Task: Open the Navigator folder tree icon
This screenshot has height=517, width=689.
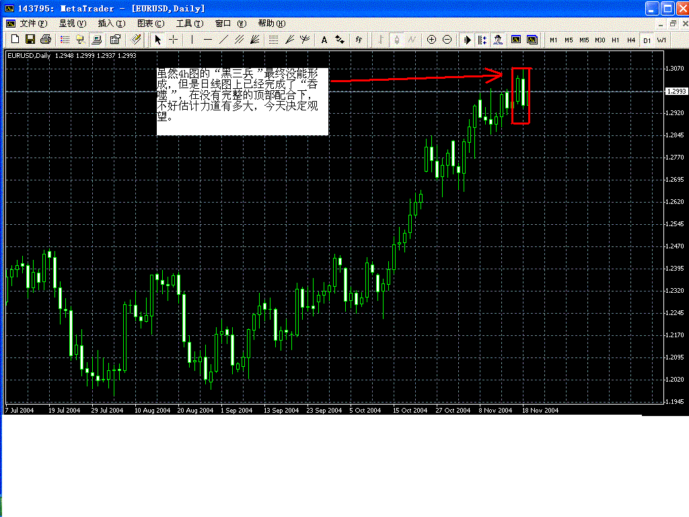Action: (x=81, y=40)
